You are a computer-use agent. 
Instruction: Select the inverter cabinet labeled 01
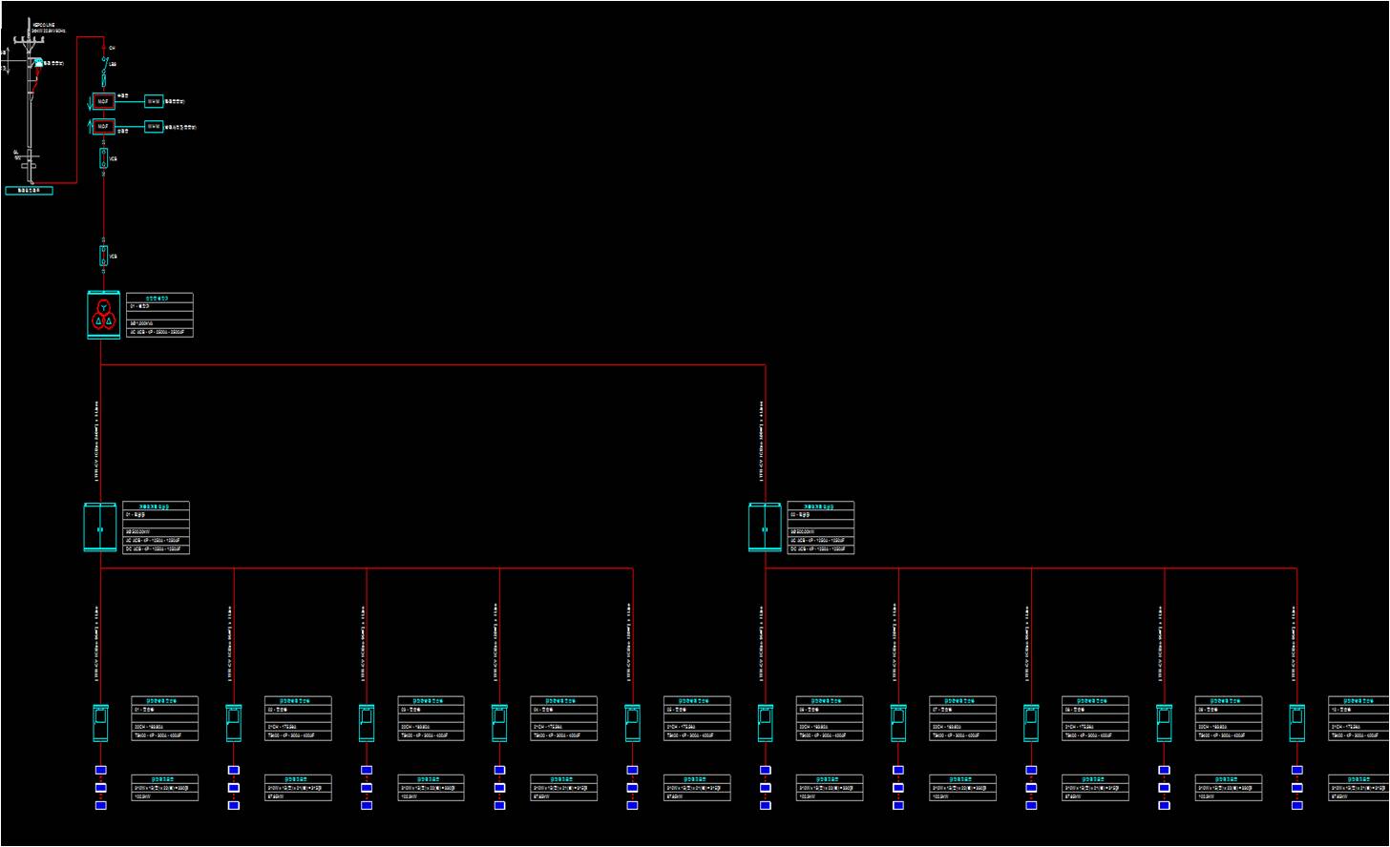(x=100, y=723)
